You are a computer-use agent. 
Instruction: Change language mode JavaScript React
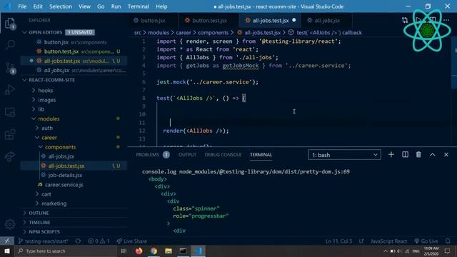point(388,241)
